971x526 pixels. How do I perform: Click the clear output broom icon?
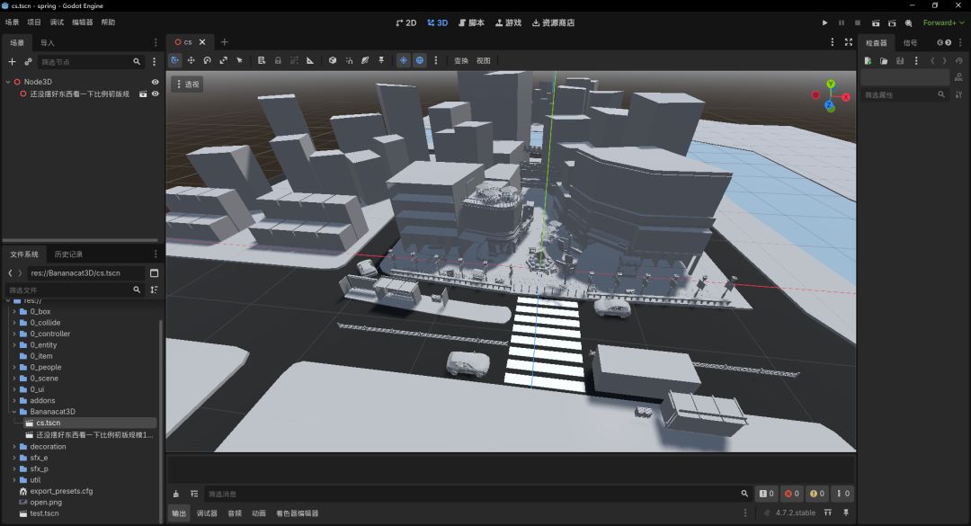coord(176,494)
